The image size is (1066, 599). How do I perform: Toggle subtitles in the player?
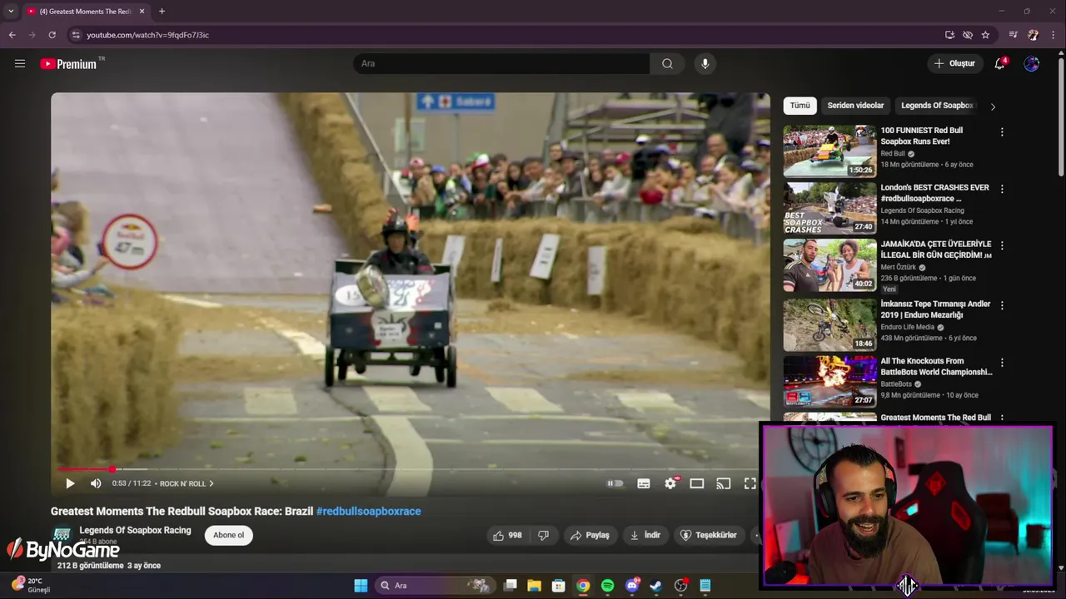pyautogui.click(x=644, y=483)
